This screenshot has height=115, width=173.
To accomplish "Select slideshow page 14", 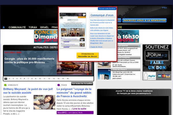I will click(x=58, y=78).
